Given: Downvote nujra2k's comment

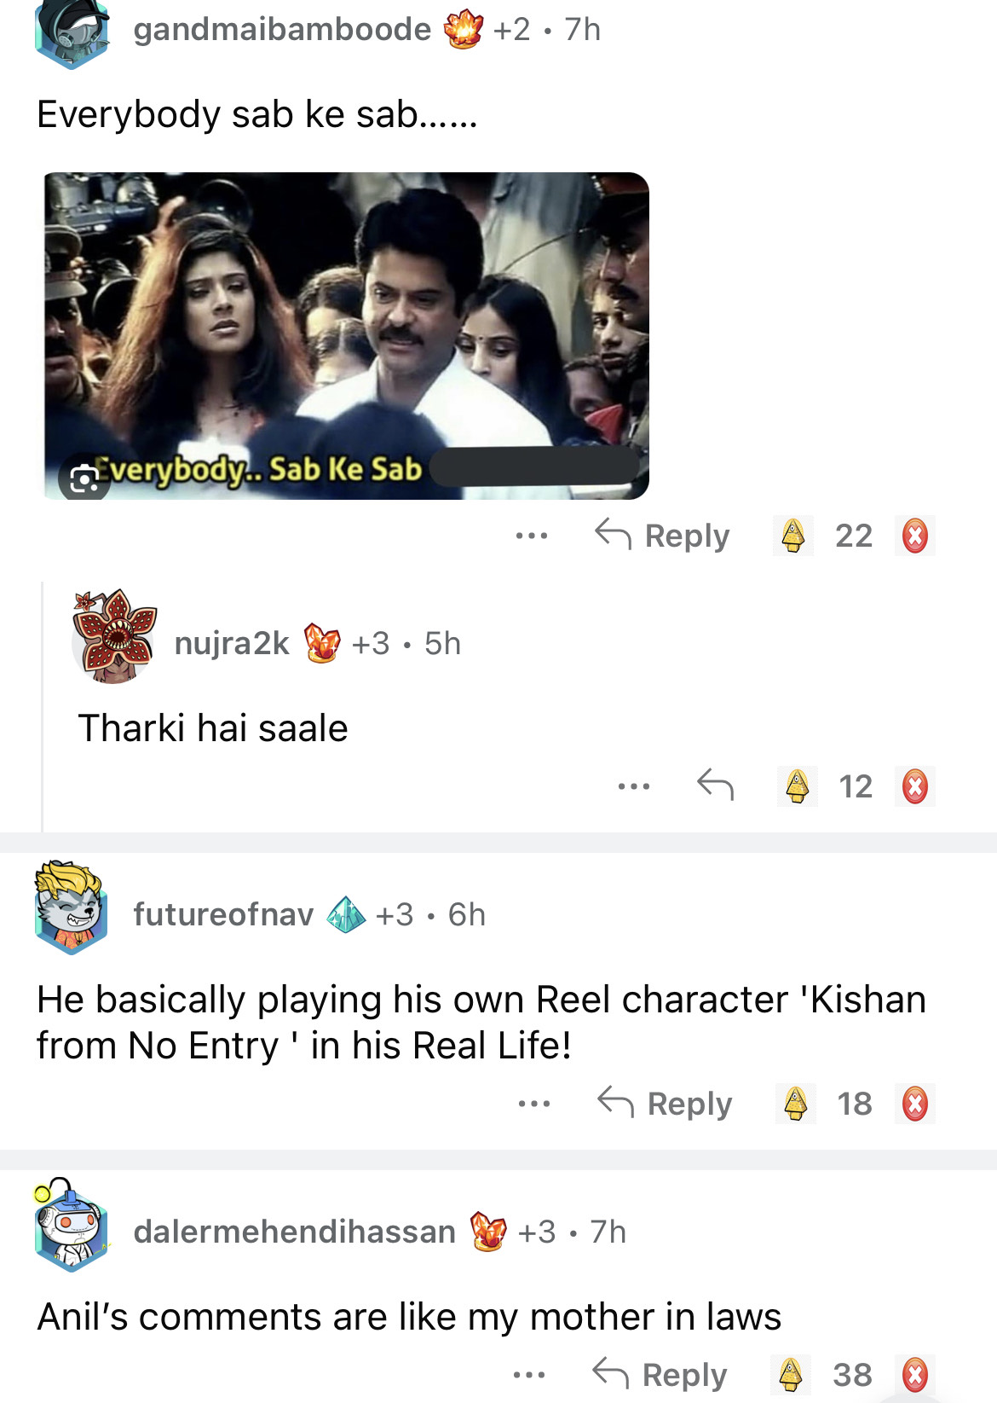Looking at the screenshot, I should pyautogui.click(x=914, y=786).
